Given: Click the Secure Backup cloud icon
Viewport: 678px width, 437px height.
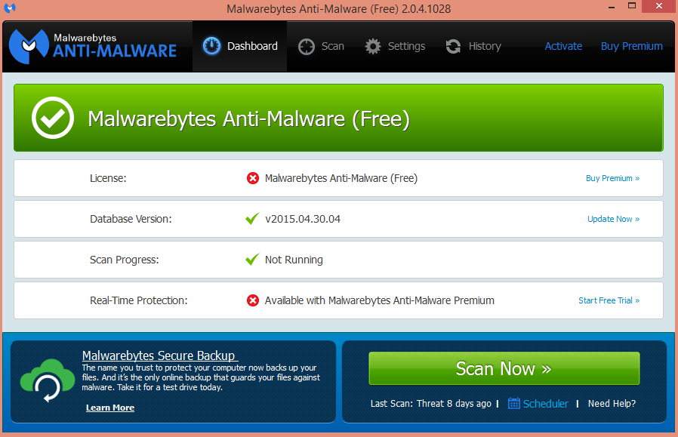Looking at the screenshot, I should pos(46,380).
